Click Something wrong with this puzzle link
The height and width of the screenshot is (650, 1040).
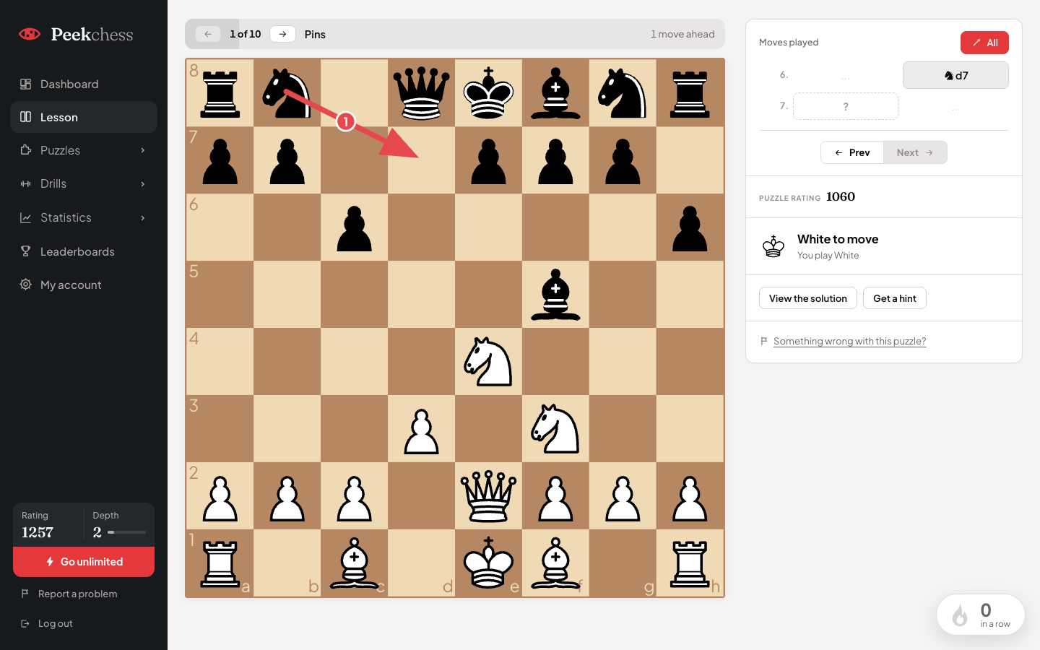(849, 341)
